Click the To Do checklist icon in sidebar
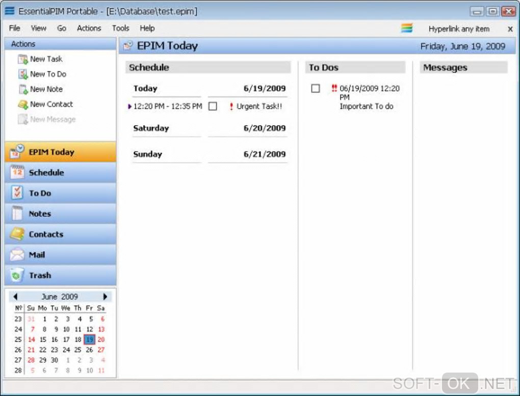The height and width of the screenshot is (396, 520). coord(17,193)
